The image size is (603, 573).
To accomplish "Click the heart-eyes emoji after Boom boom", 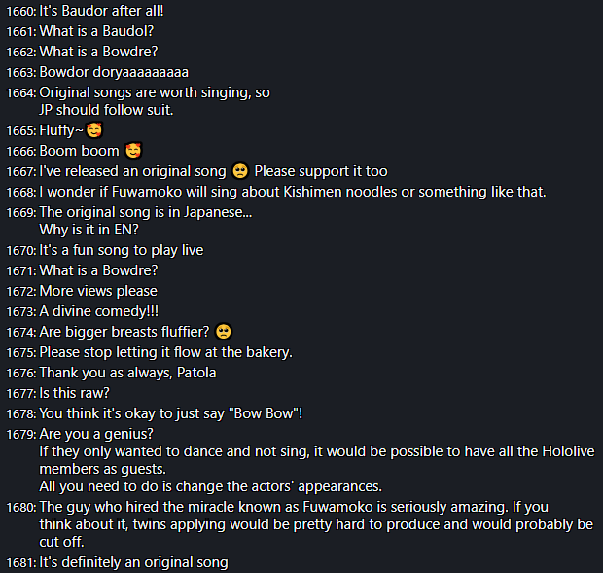I will point(133,151).
